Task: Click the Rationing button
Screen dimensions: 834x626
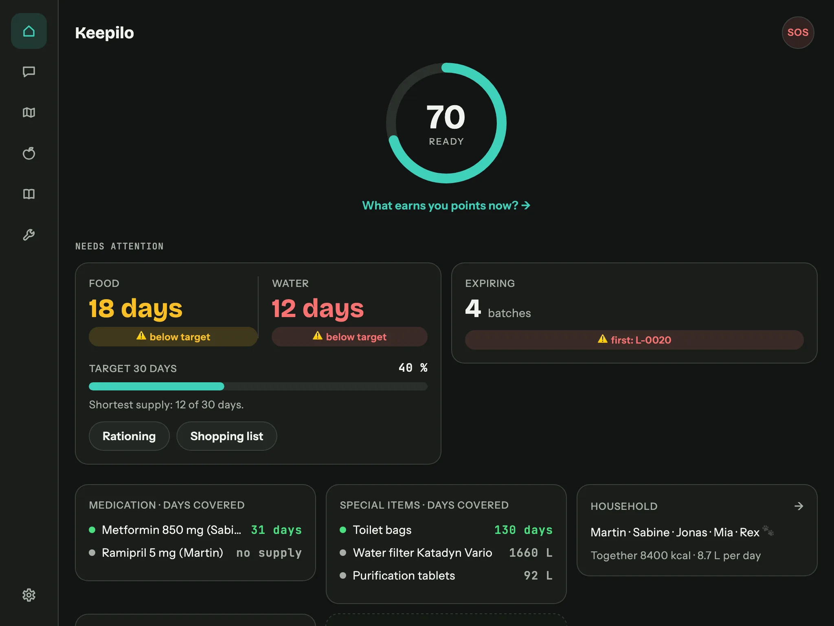Action: pyautogui.click(x=129, y=436)
